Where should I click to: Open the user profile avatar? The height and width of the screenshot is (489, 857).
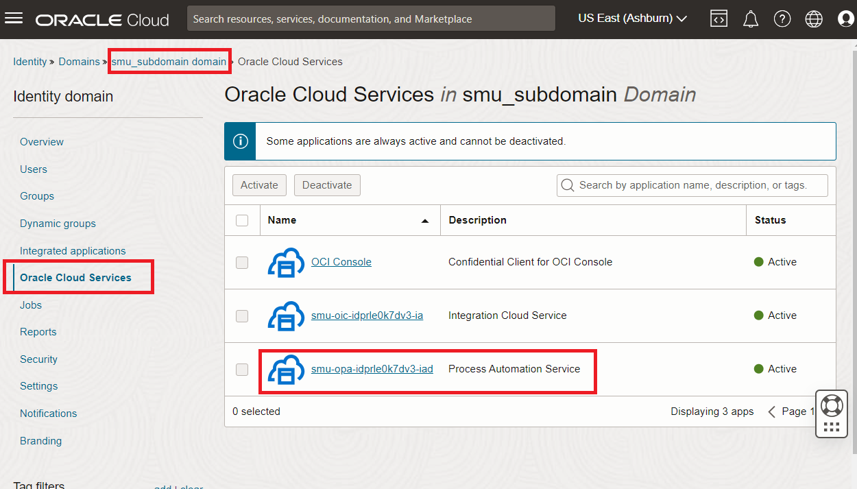(845, 19)
